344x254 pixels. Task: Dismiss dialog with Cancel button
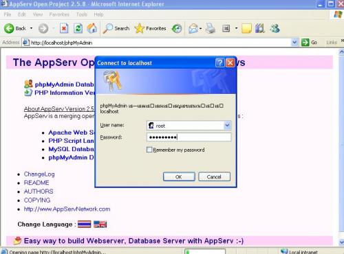pyautogui.click(x=214, y=176)
